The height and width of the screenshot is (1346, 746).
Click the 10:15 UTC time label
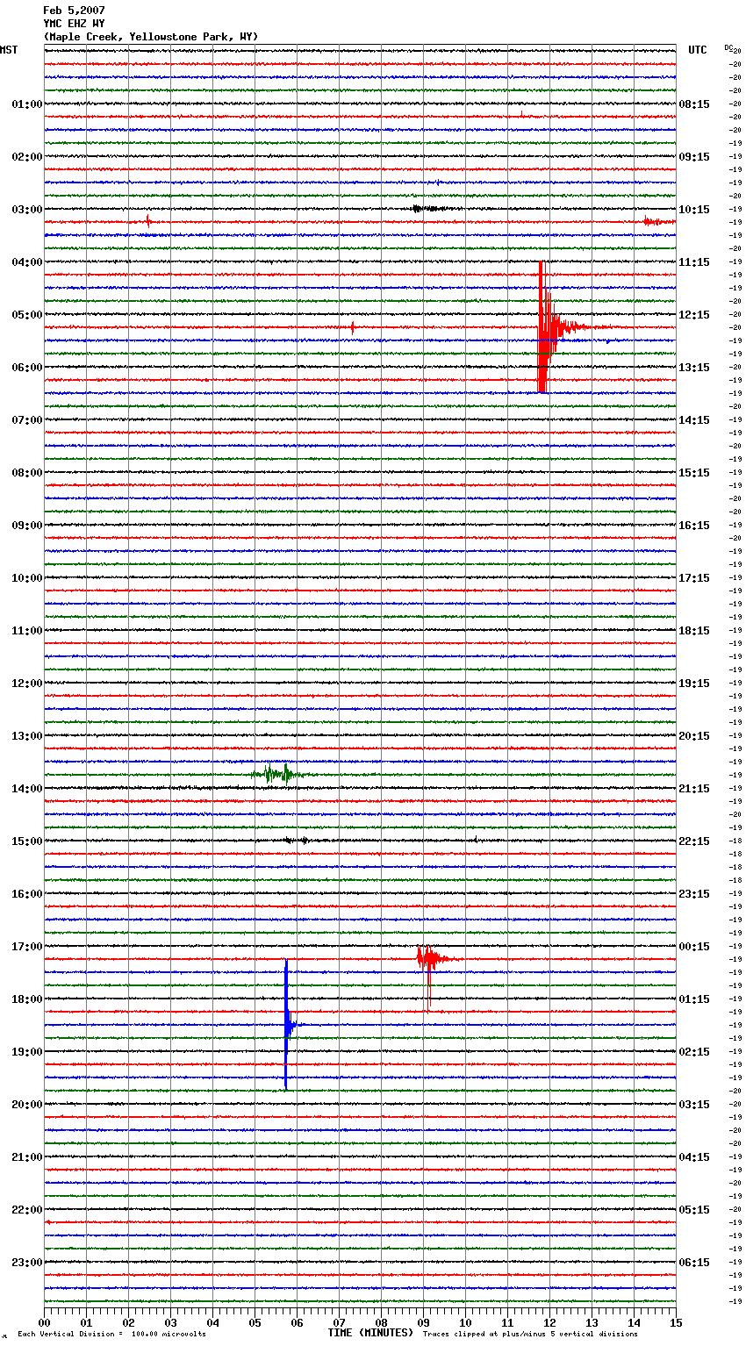[x=694, y=210]
